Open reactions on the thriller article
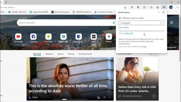Image resolution: width=181 pixels, height=102 pixels. click(98, 97)
